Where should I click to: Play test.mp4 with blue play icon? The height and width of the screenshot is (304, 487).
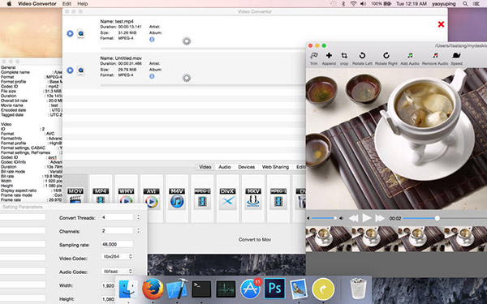click(x=70, y=33)
